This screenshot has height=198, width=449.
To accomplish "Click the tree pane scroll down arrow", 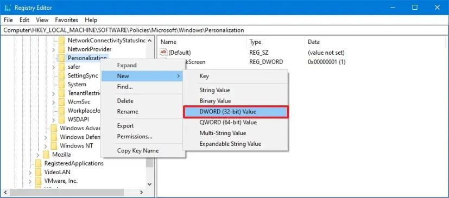I will coord(149,184).
